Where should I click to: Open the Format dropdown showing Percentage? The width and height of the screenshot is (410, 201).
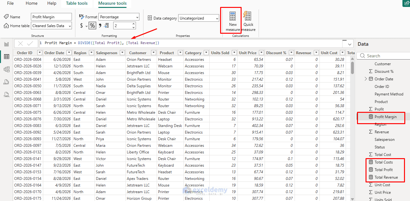pyautogui.click(x=119, y=17)
